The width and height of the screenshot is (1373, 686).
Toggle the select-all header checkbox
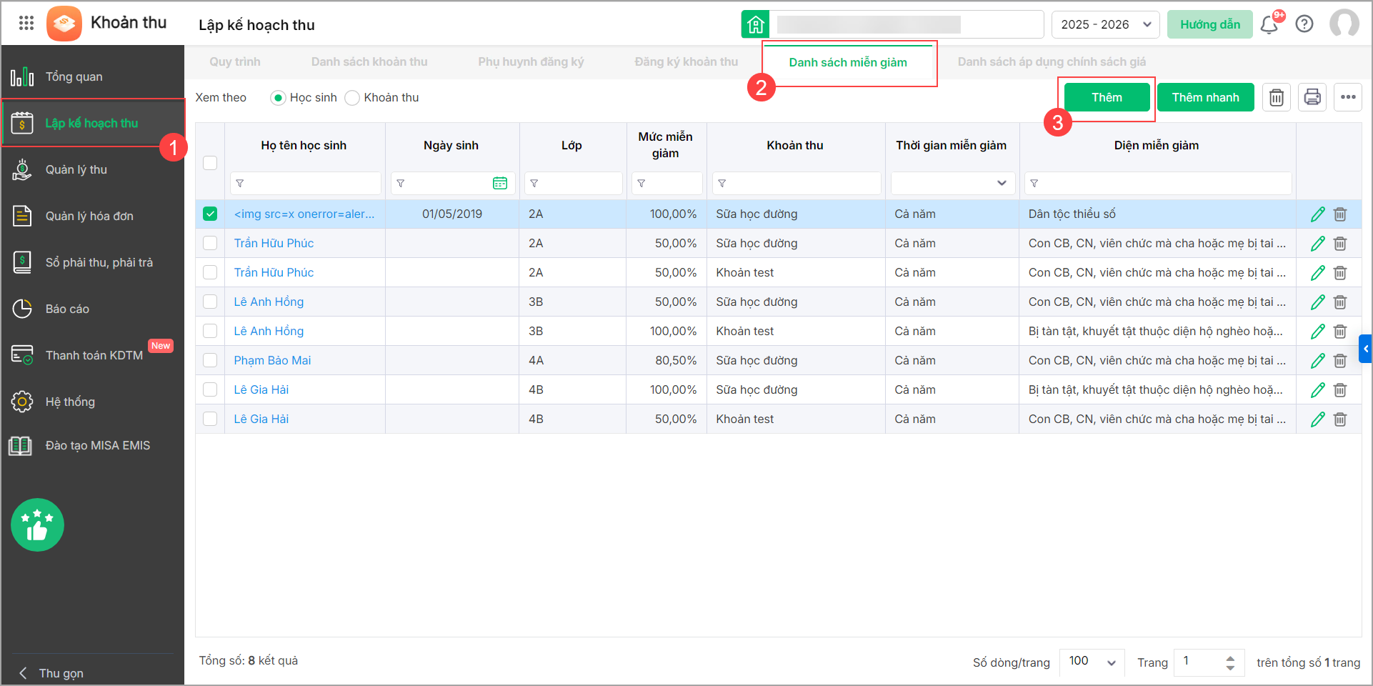(210, 162)
